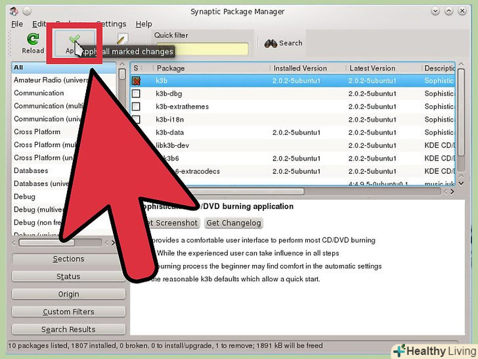Click package list scroll-down arrow
This screenshot has height=359, width=478.
[x=461, y=183]
